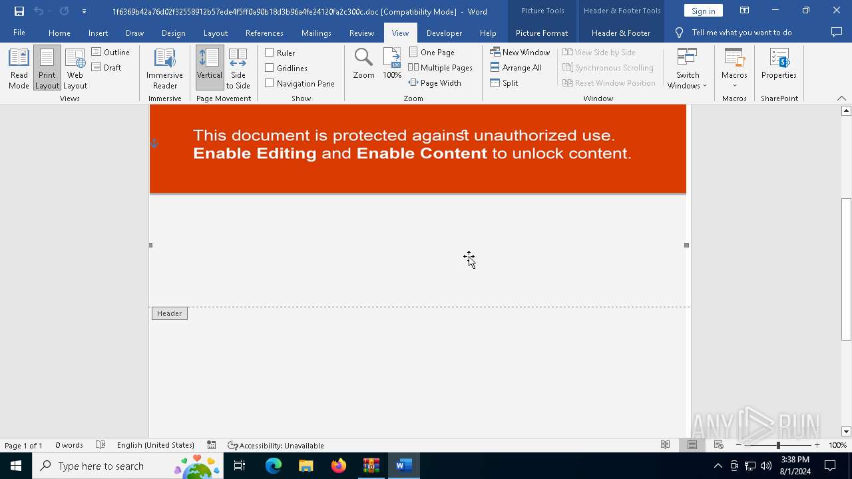Open the Zoom dialog magnifier
The width and height of the screenshot is (852, 479).
click(x=363, y=64)
